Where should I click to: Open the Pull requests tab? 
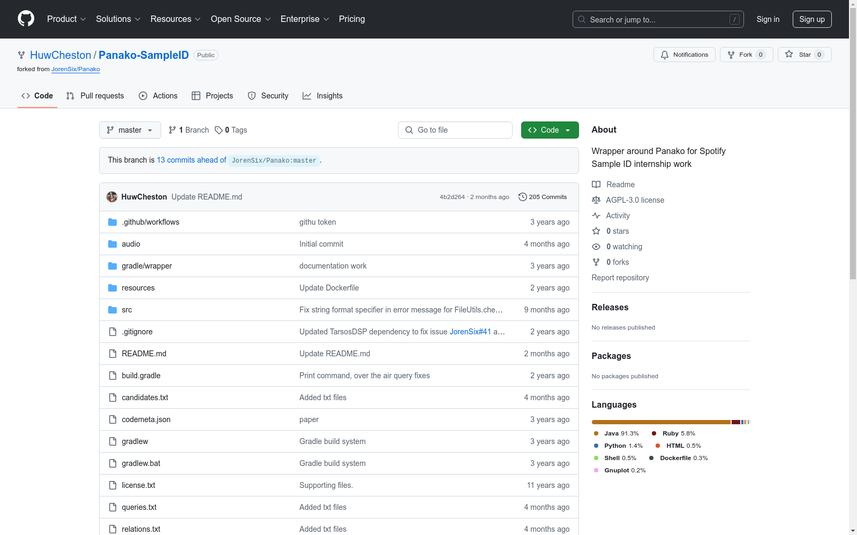coord(95,96)
